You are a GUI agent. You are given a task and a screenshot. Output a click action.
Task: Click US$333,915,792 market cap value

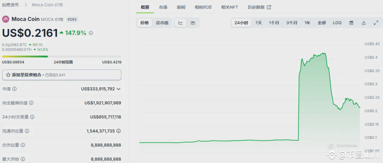(98, 89)
